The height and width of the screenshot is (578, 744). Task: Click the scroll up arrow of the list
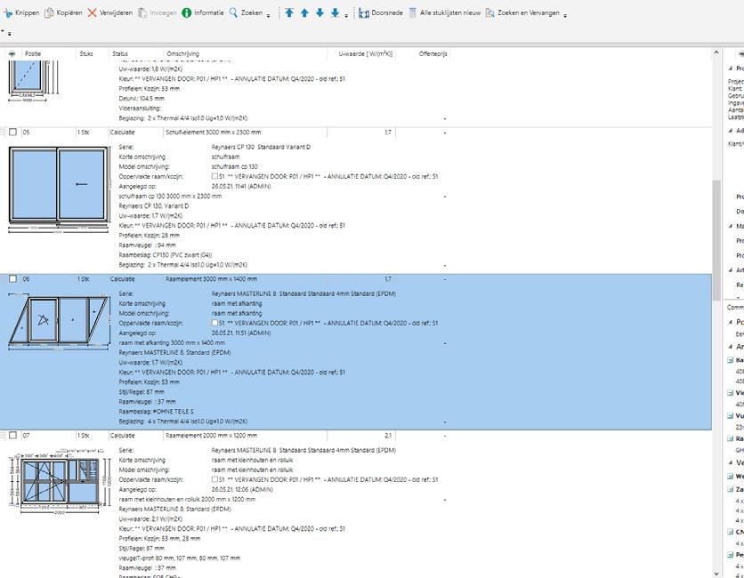tap(716, 52)
